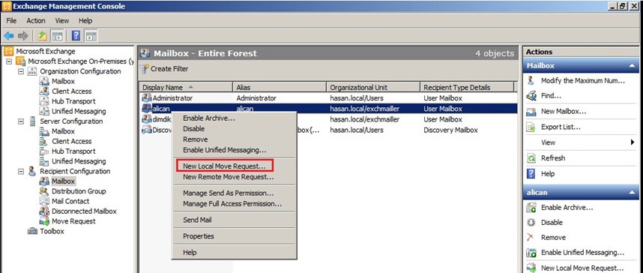Image resolution: width=643 pixels, height=273 pixels.
Task: Click Refresh in Actions pane
Action: point(553,158)
